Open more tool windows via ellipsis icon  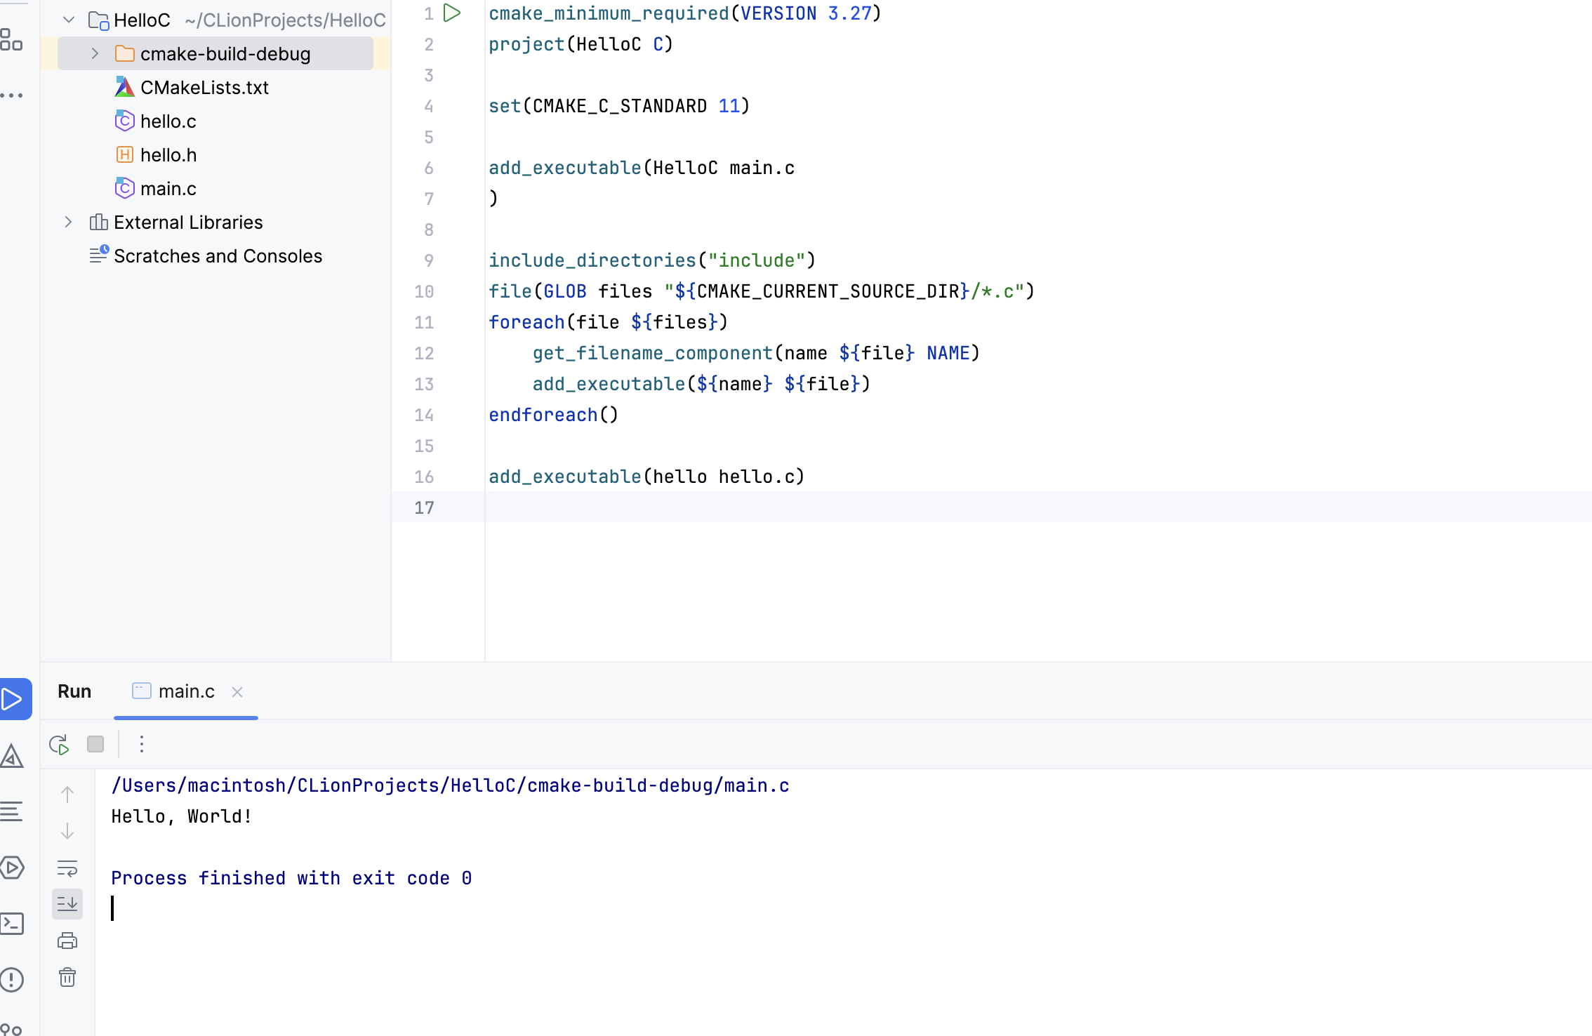(11, 94)
